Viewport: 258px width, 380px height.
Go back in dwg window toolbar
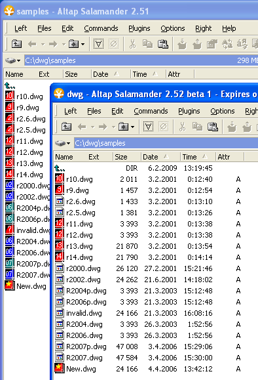(82, 127)
